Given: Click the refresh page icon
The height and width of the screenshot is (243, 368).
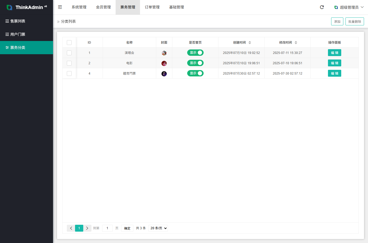Looking at the screenshot, I should point(322,7).
